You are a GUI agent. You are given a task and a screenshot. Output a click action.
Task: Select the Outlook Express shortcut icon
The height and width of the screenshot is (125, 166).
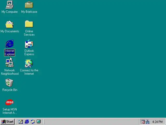[29, 44]
